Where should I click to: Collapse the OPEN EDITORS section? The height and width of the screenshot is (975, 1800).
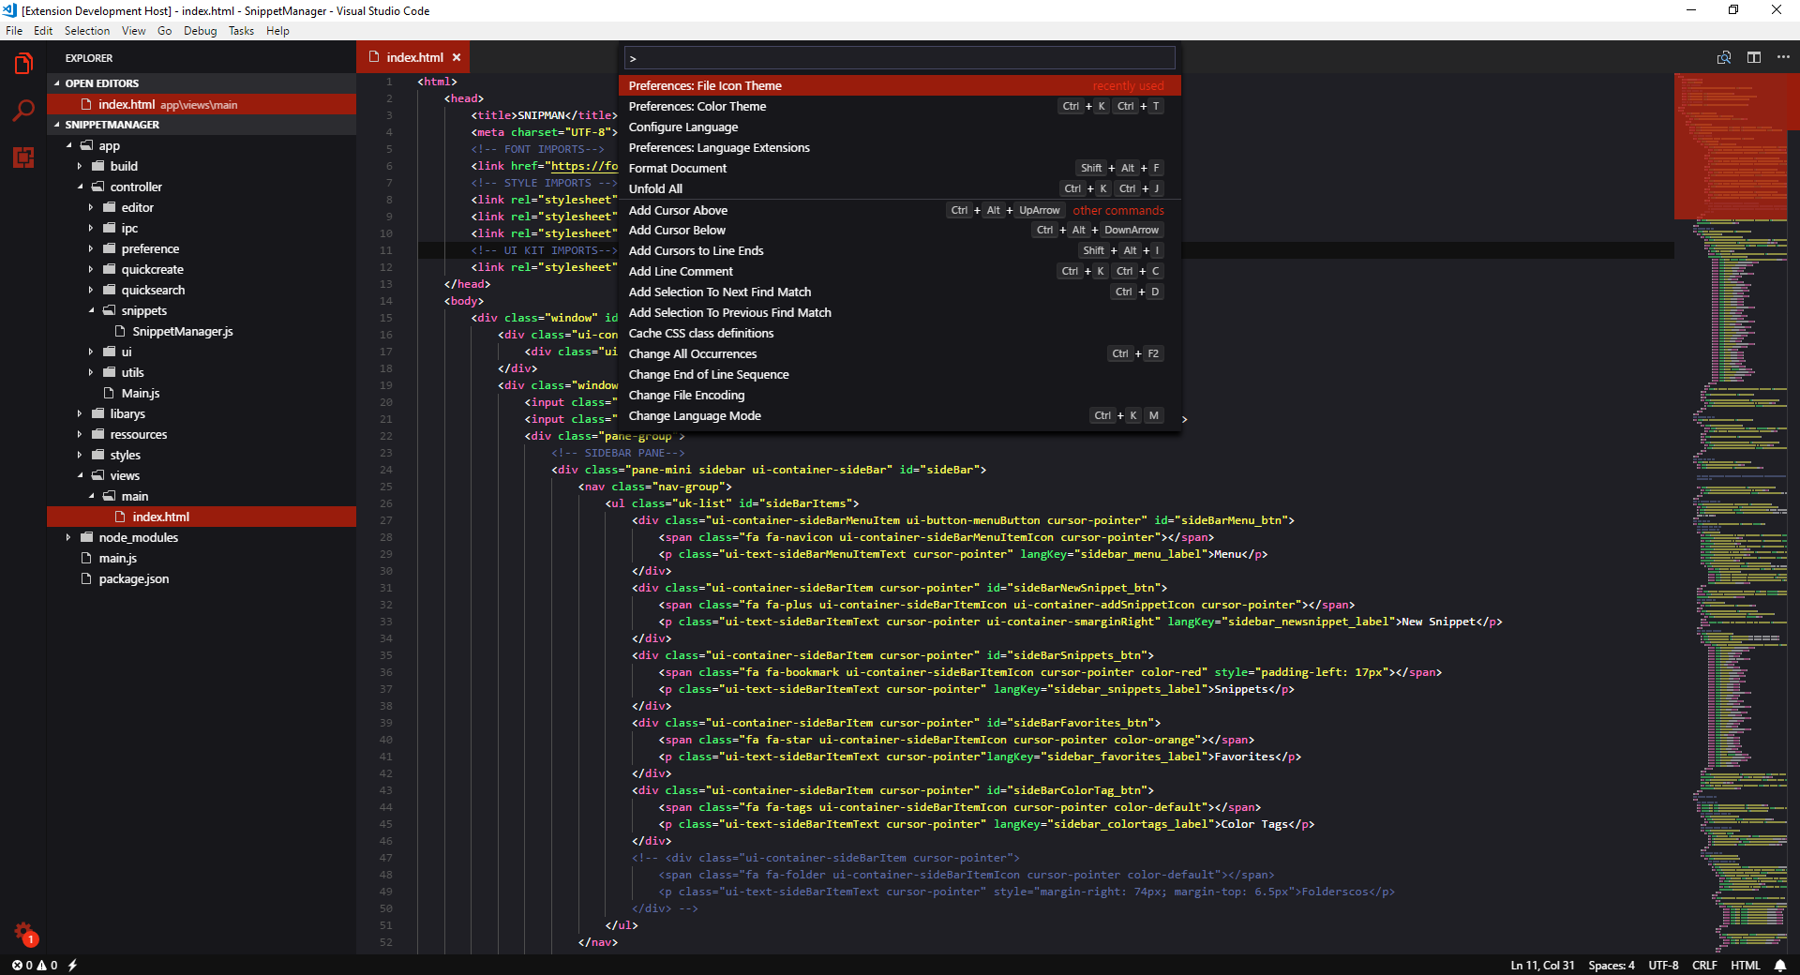click(202, 83)
